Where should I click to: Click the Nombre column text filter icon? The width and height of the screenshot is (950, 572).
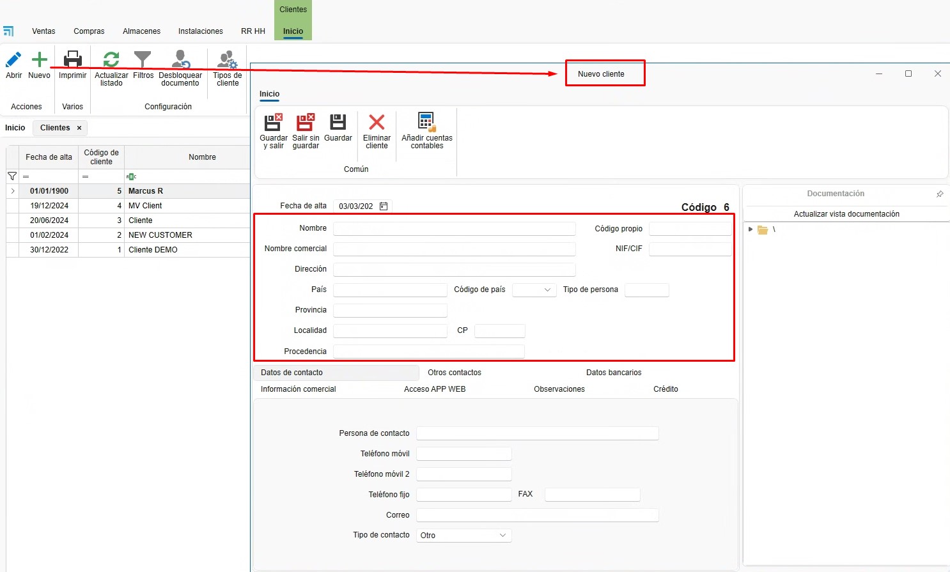pyautogui.click(x=131, y=176)
